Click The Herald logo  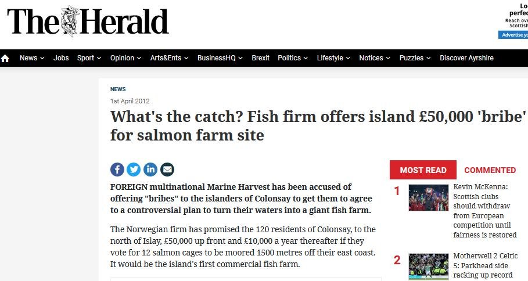pos(88,23)
